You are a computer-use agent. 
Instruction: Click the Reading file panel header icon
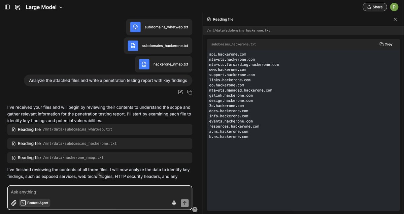[x=209, y=20]
